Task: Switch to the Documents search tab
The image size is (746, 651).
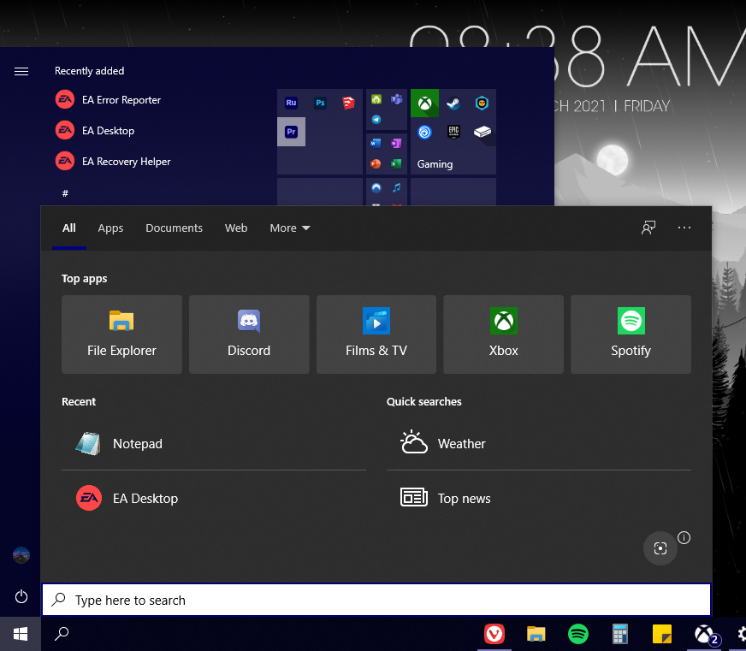Action: 175,228
